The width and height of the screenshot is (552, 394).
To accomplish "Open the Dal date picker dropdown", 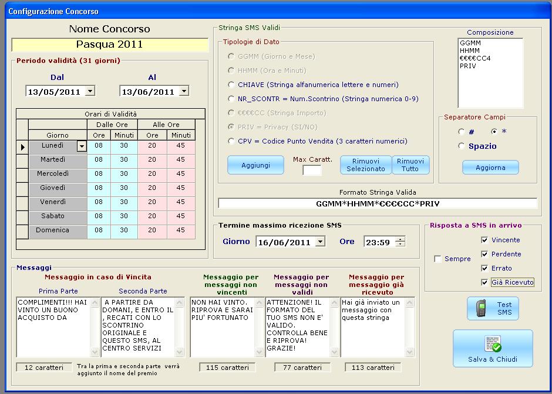I will (90, 91).
